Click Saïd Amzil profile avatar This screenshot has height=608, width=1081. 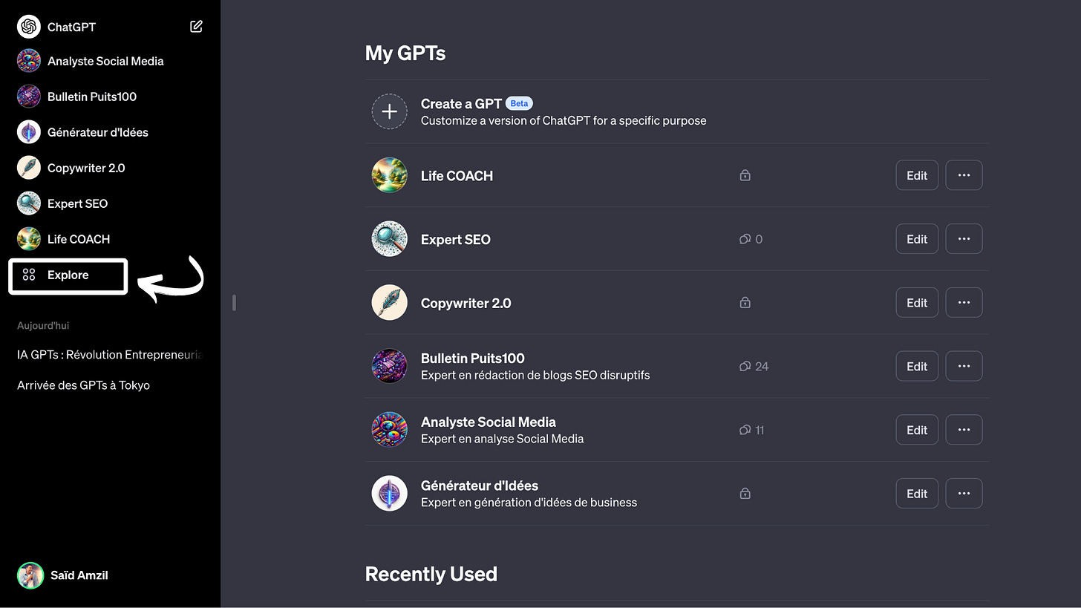[30, 575]
